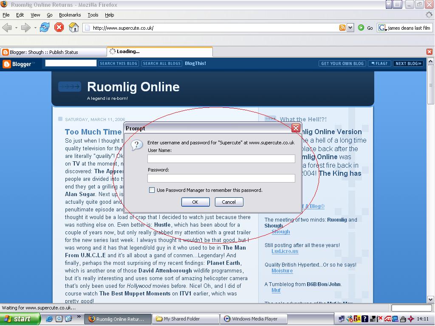Screen dimensions: 435x326
Task: Open the Bookmarks menu
Action: [x=70, y=15]
